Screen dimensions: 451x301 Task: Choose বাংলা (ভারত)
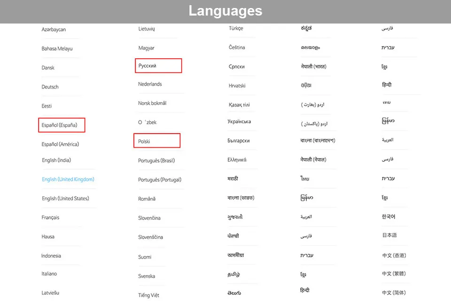241,198
